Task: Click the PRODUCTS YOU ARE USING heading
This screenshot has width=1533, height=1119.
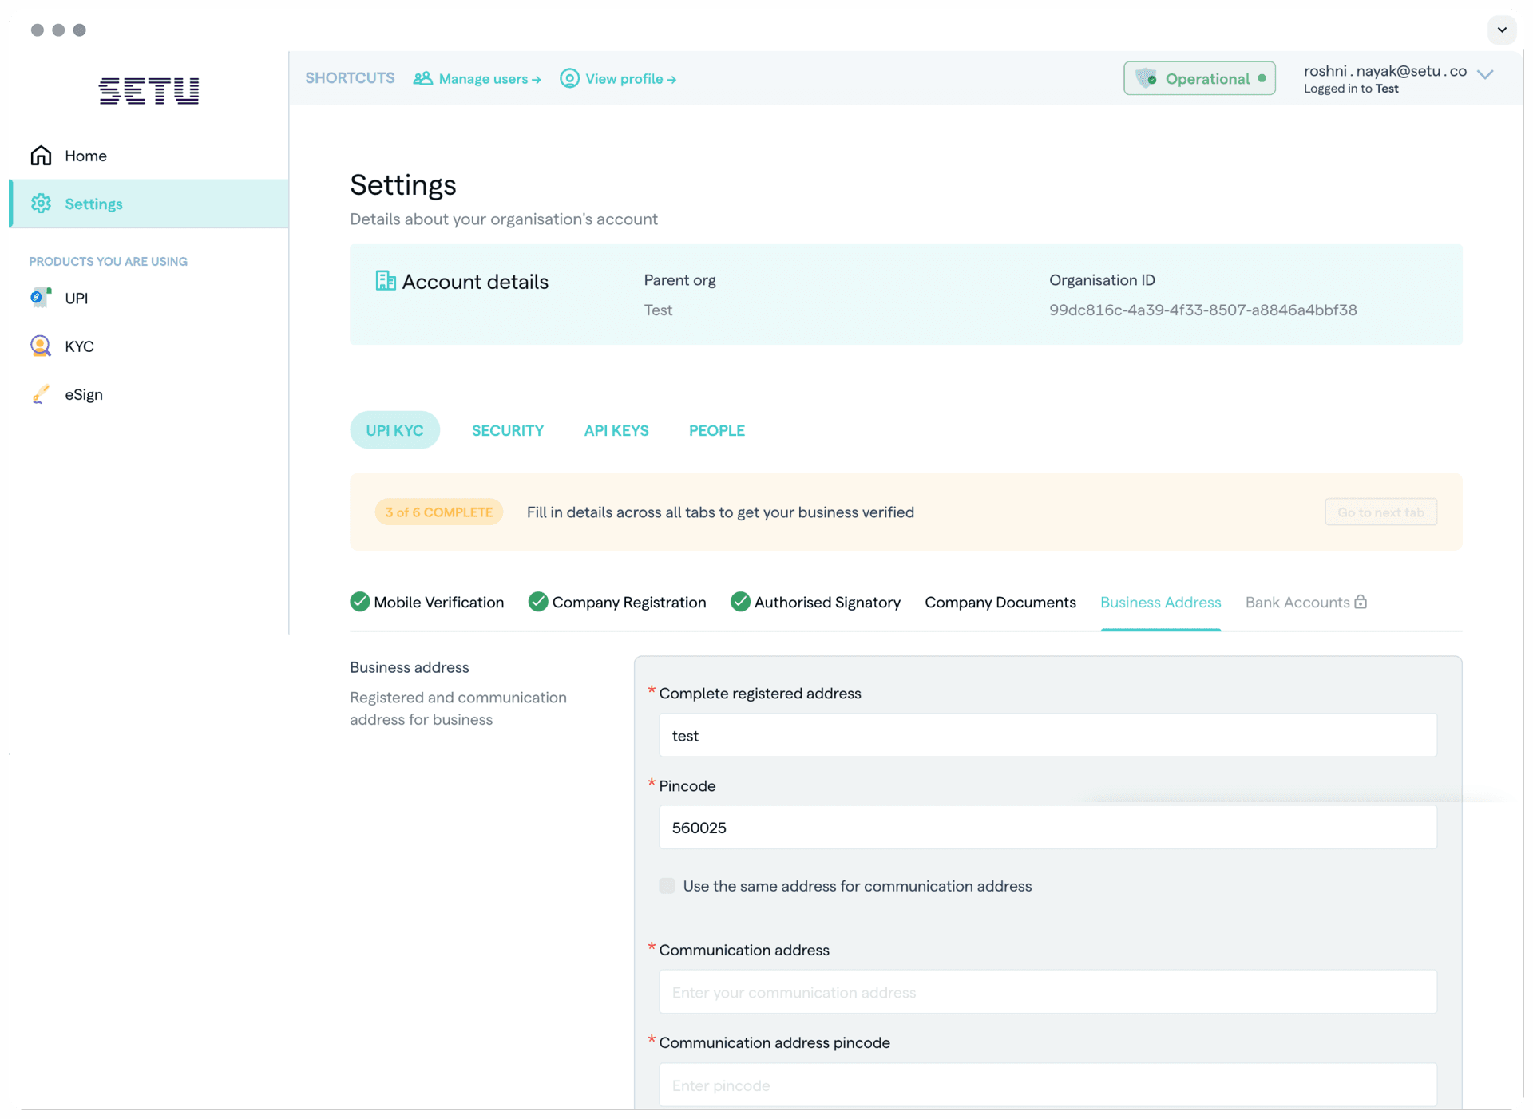Action: 109,262
